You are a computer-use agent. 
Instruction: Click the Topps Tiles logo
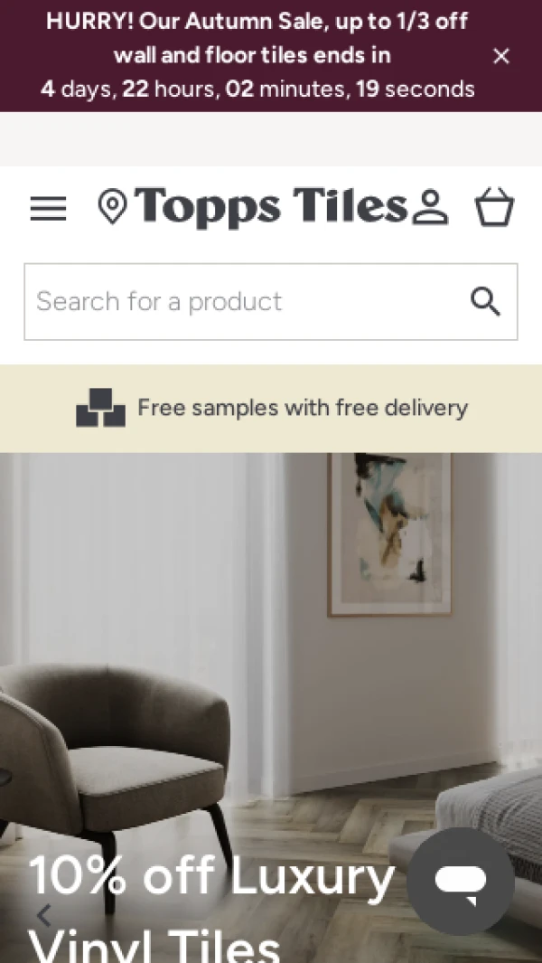[271, 208]
